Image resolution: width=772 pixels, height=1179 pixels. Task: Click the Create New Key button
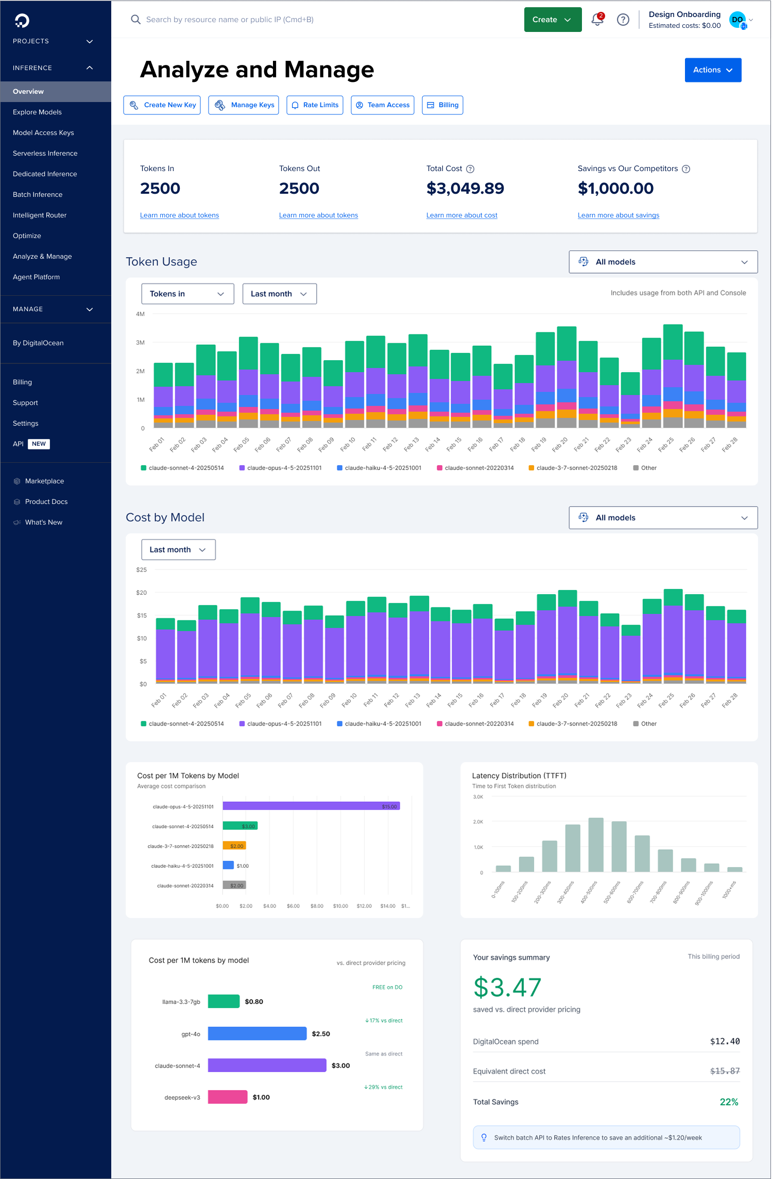tap(162, 105)
